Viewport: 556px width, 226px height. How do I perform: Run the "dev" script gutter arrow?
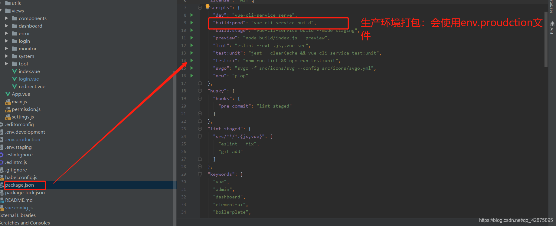point(192,15)
